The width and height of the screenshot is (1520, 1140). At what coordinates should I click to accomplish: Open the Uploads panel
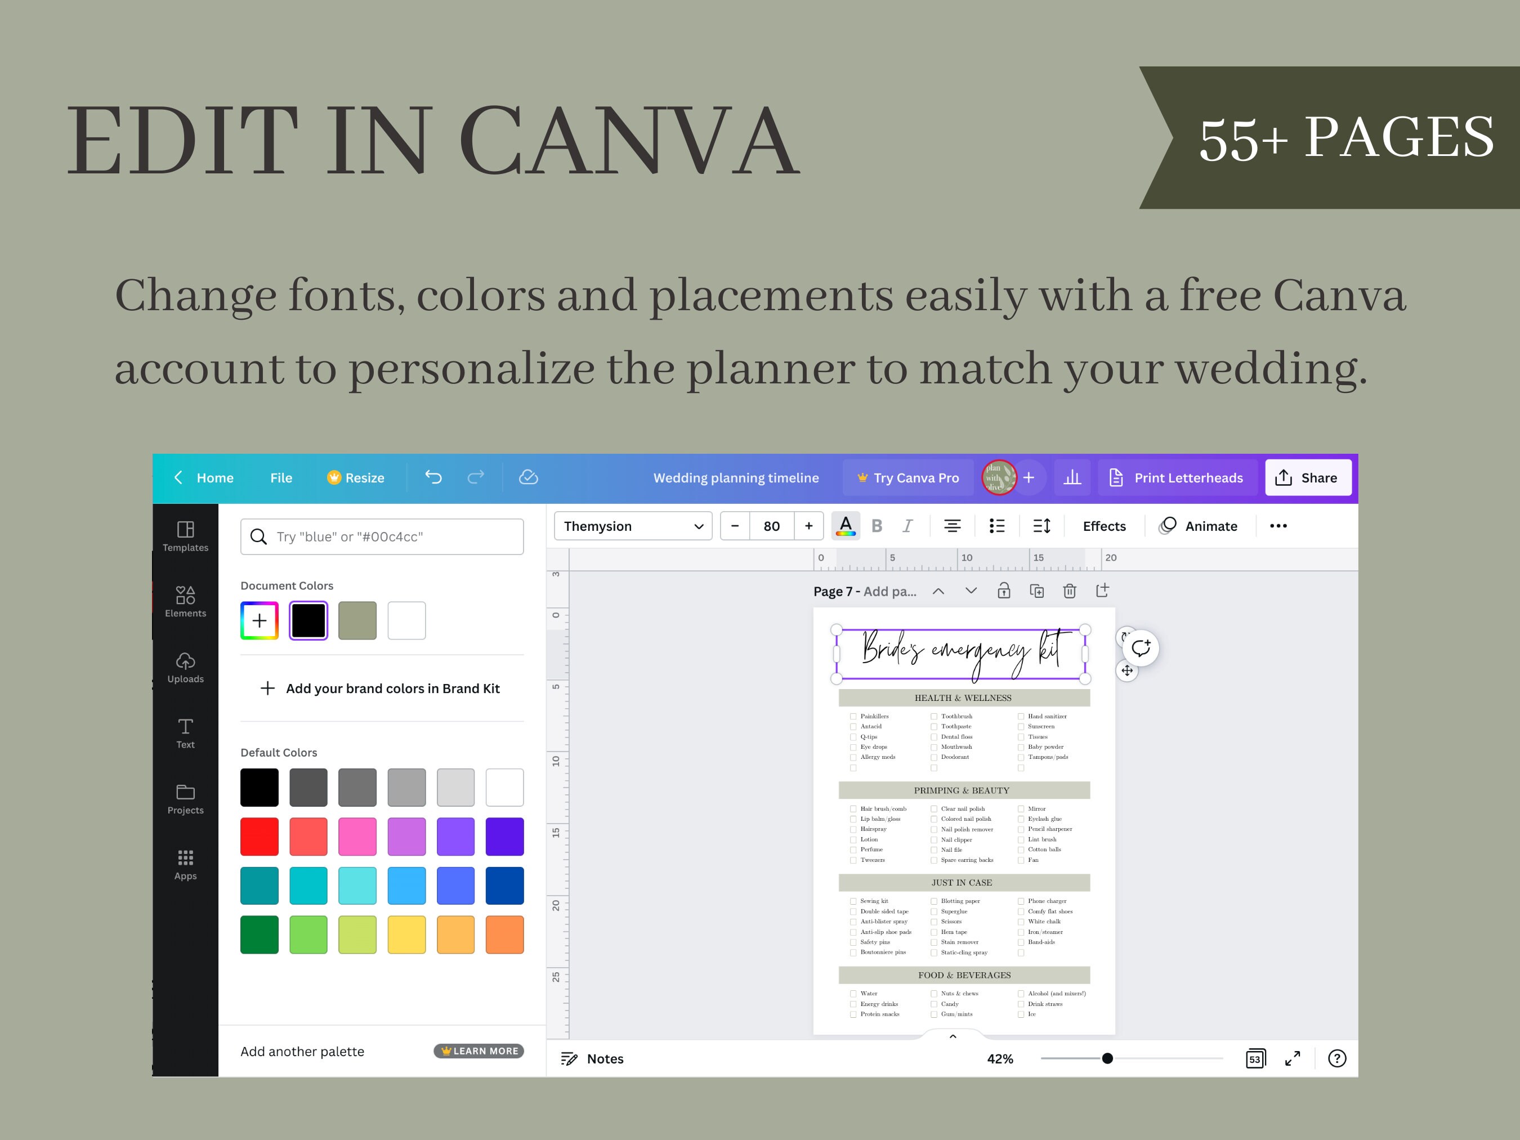185,668
